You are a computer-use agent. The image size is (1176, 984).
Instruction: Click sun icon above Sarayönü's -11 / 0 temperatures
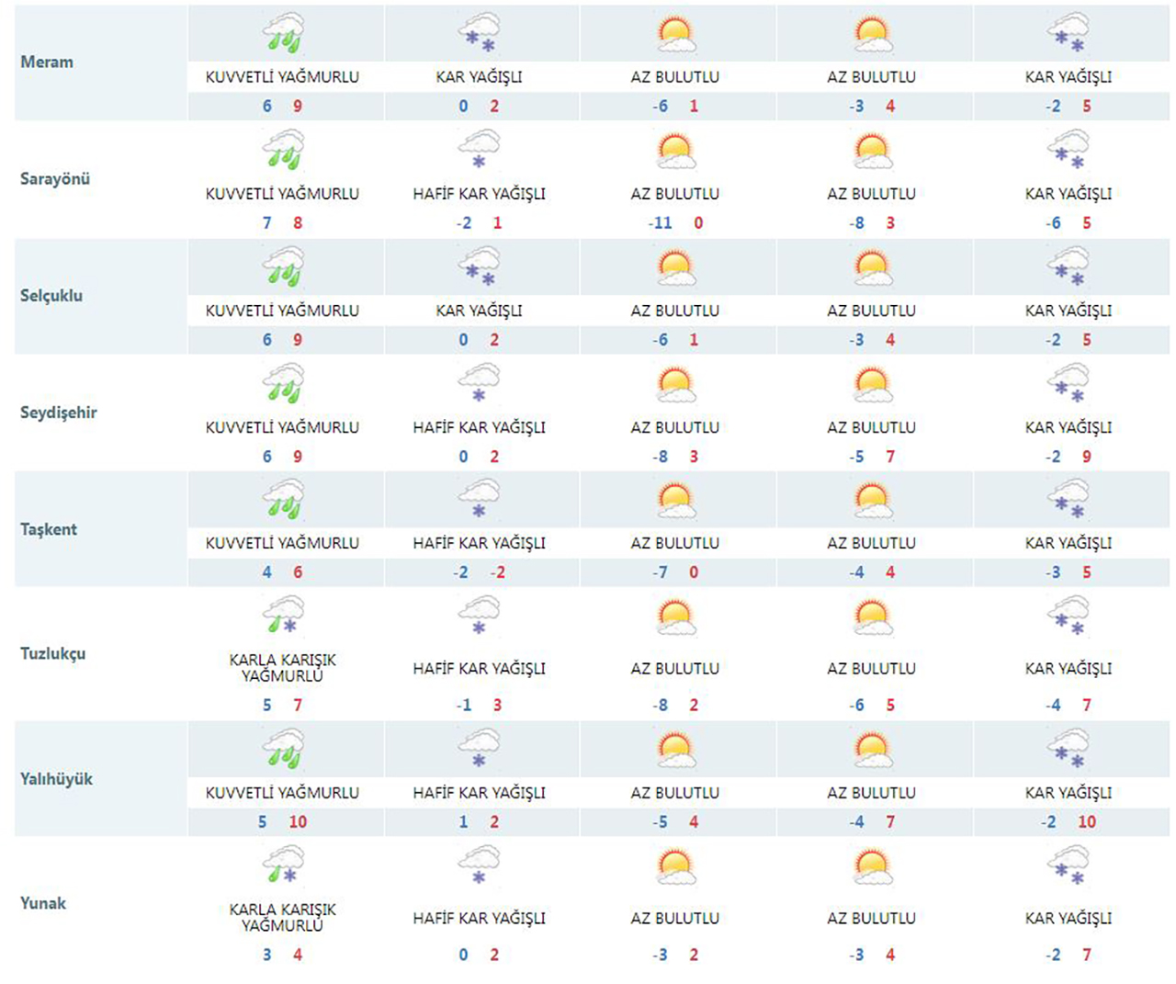[x=675, y=150]
